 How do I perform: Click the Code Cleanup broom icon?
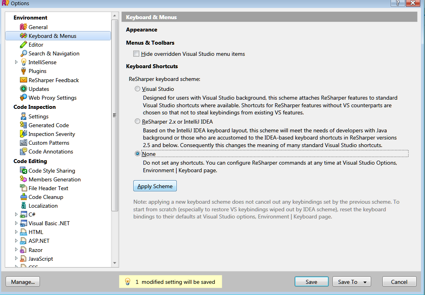click(24, 197)
